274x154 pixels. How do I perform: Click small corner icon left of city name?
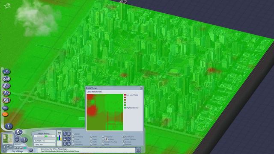coord(3,151)
